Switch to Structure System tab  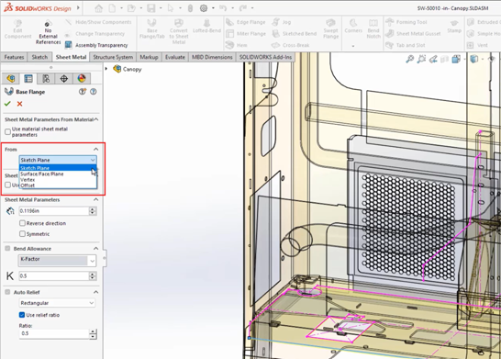[113, 57]
